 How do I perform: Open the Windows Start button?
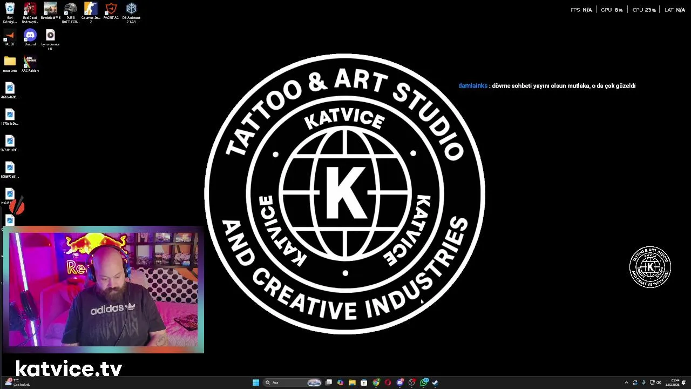point(256,383)
